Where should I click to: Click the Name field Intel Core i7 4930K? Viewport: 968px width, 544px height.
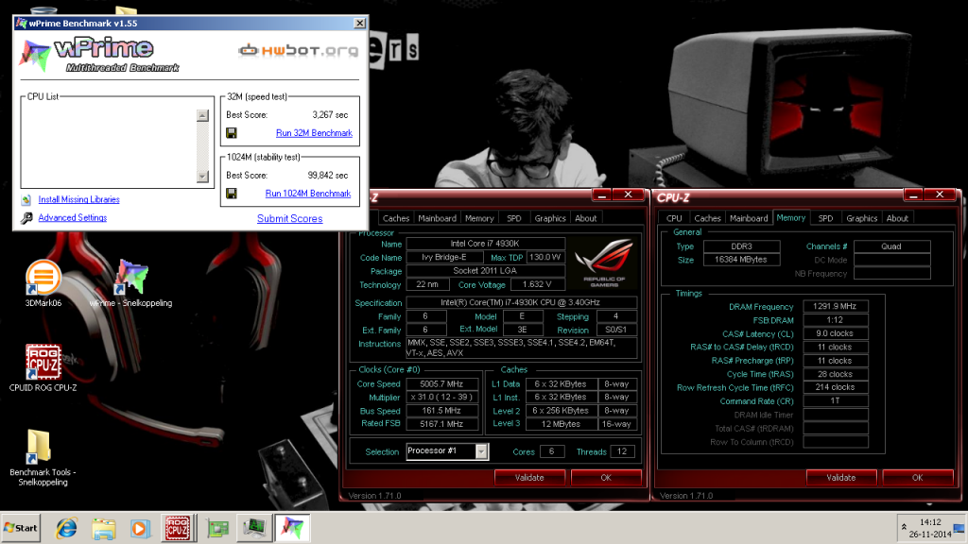click(485, 245)
